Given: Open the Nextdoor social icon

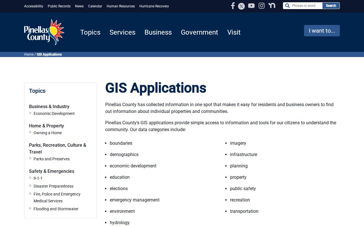Looking at the screenshot, I should pyautogui.click(x=272, y=5).
